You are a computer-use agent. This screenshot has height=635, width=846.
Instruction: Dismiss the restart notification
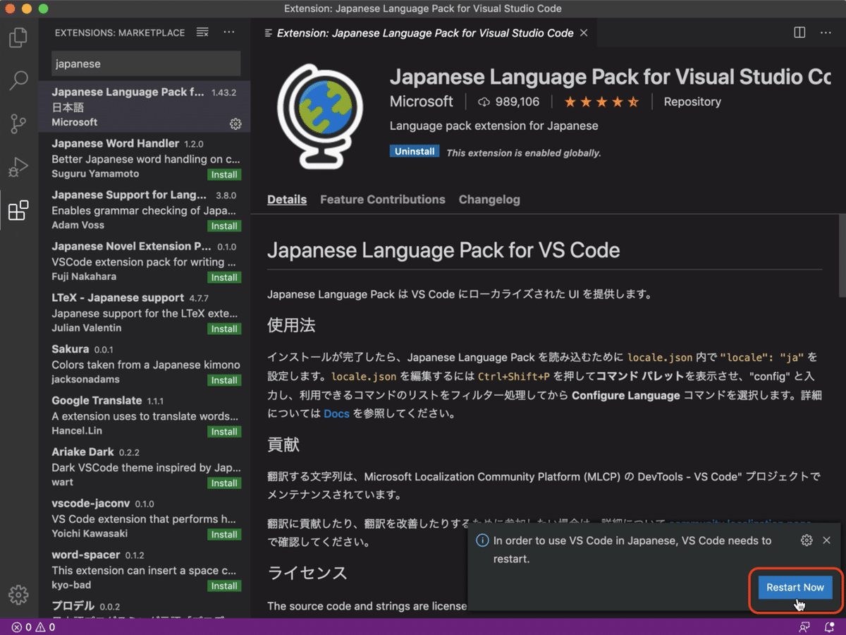[x=826, y=540]
